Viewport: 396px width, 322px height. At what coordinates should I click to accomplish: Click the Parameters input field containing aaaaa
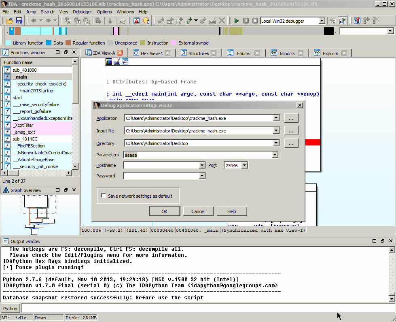click(198, 155)
